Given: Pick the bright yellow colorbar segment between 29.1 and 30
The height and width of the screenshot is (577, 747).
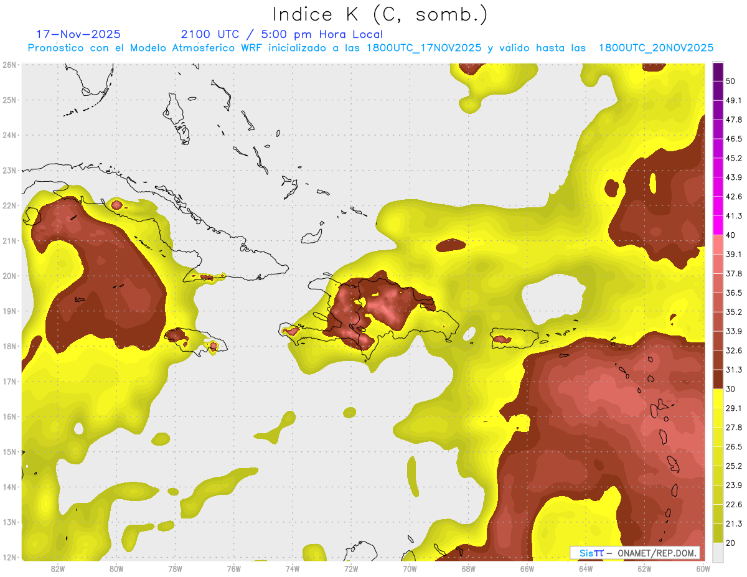Looking at the screenshot, I should [718, 399].
